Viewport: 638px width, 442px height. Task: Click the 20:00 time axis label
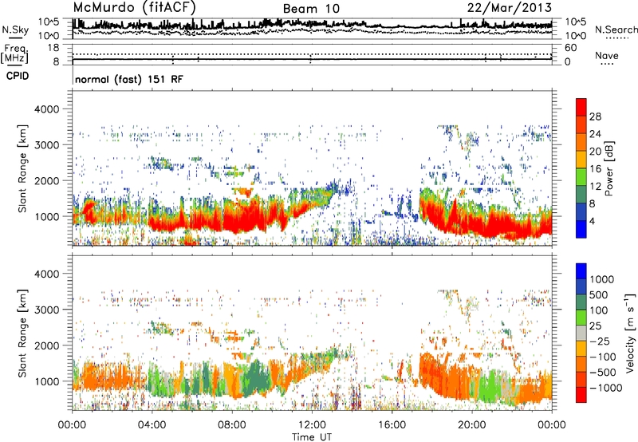pos(471,425)
